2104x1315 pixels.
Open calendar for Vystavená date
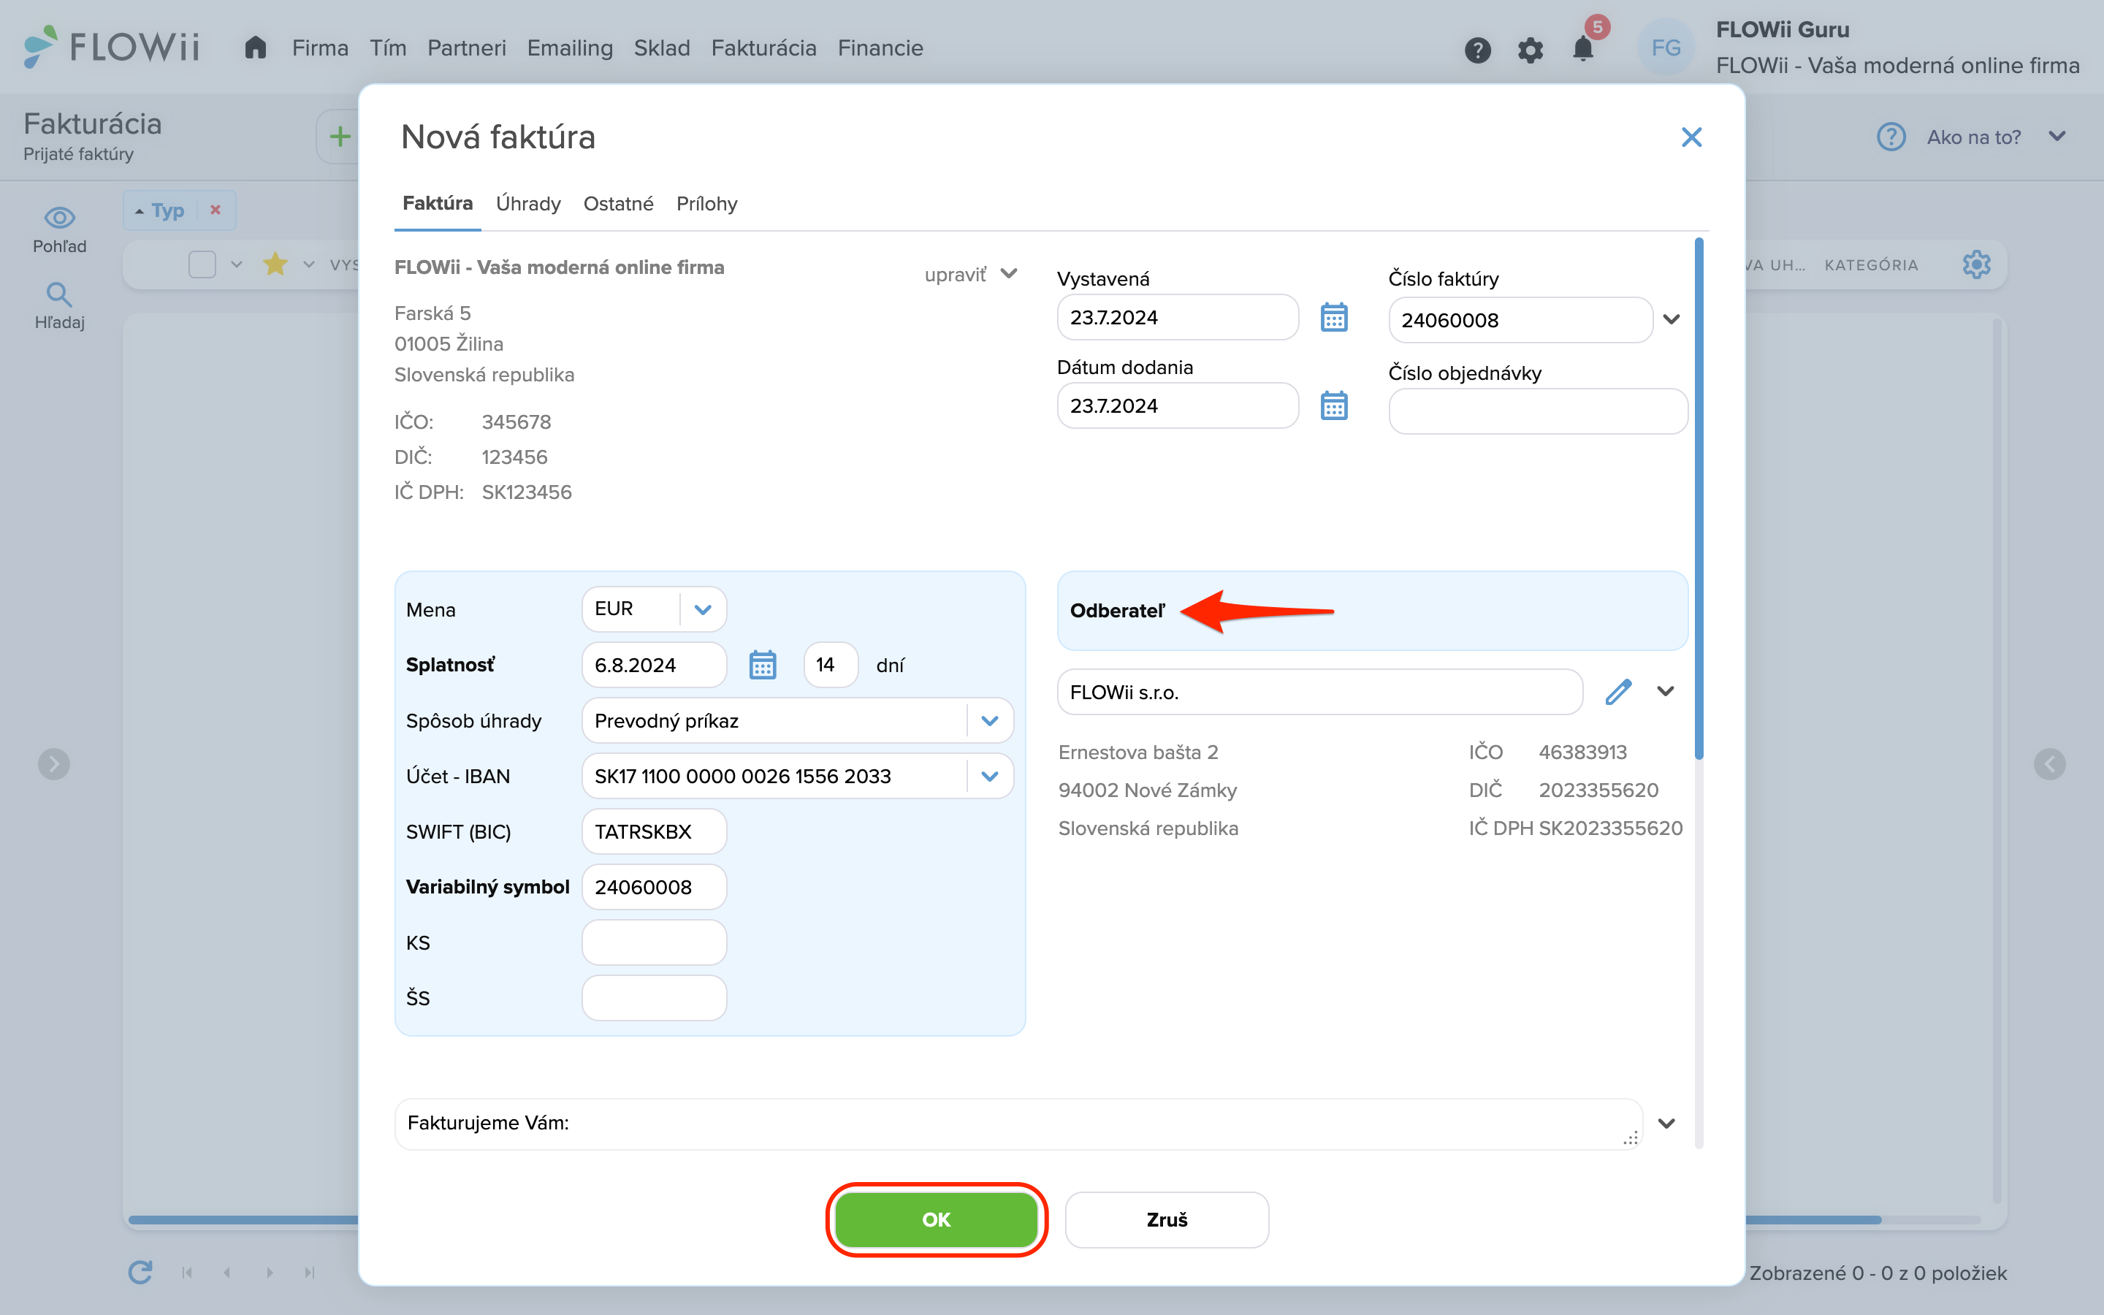tap(1334, 318)
